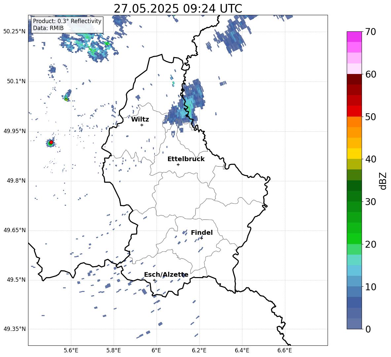Click the 60 tick on colorbar
The height and width of the screenshot is (357, 391).
tap(371, 74)
